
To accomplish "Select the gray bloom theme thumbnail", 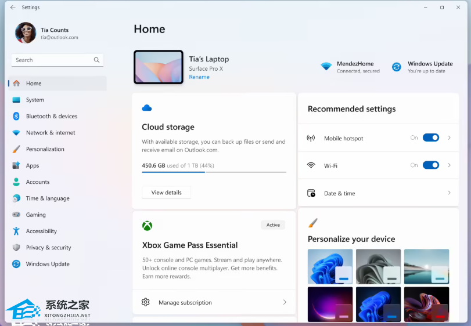I will pos(378,266).
